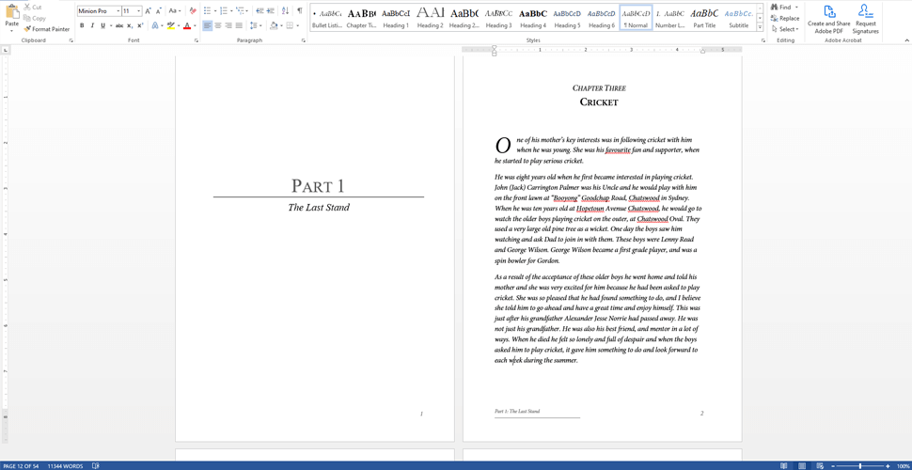Open the Find search tool

click(781, 7)
